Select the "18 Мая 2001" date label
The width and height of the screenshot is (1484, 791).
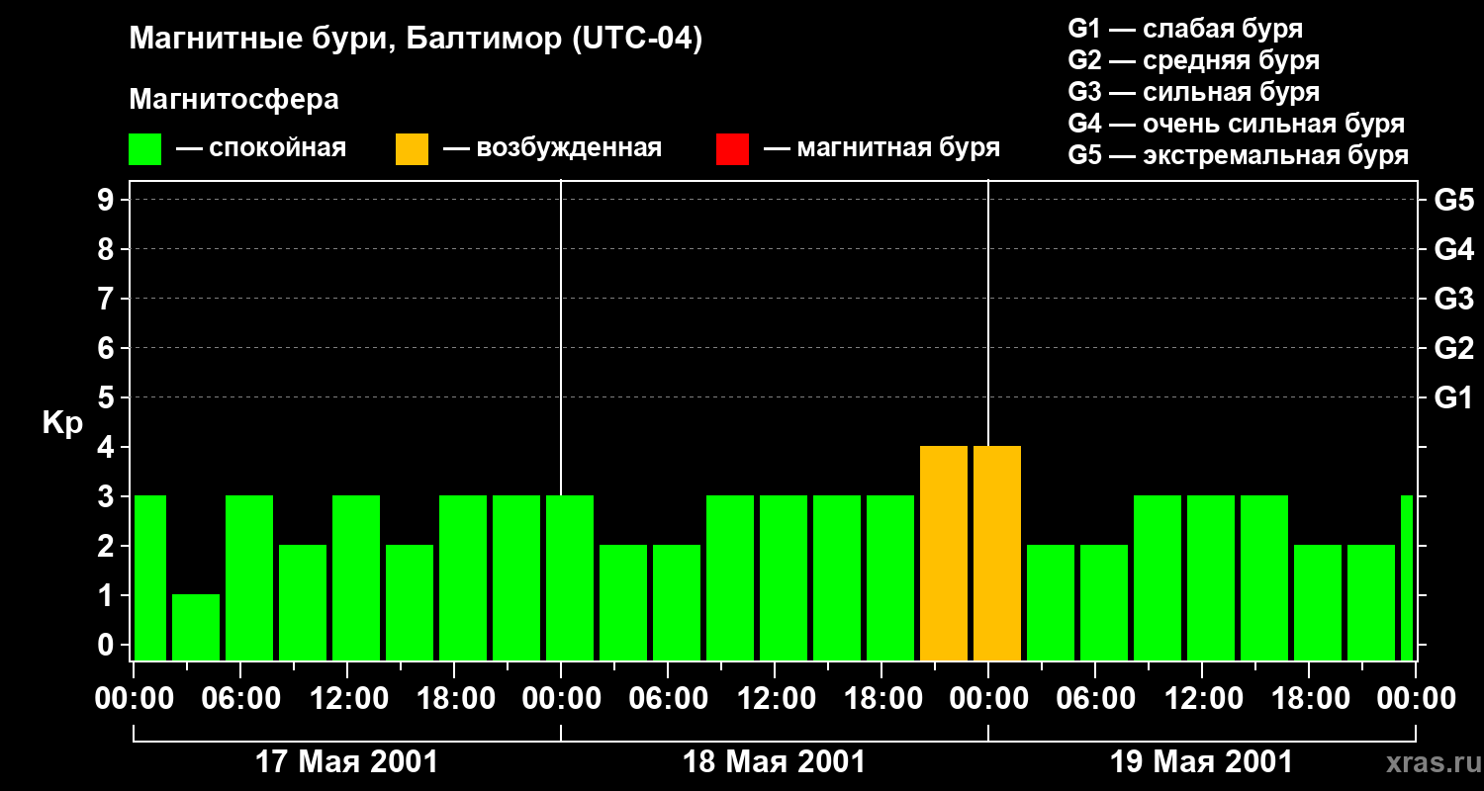[x=774, y=762]
